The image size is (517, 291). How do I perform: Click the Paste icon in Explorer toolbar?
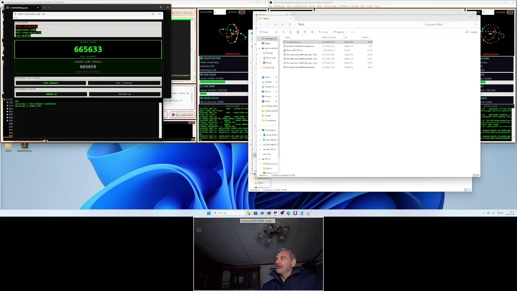[x=291, y=32]
